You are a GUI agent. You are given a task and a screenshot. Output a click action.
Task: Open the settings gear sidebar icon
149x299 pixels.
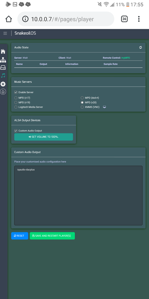click(3, 84)
